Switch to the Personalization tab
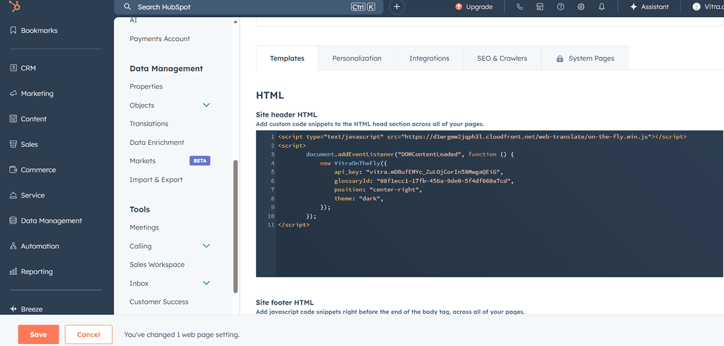The height and width of the screenshot is (346, 724). [357, 58]
